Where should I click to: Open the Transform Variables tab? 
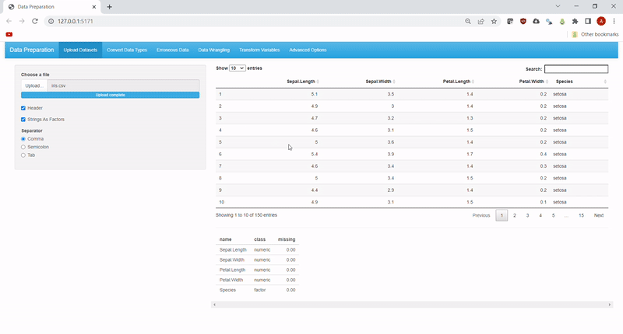click(259, 50)
